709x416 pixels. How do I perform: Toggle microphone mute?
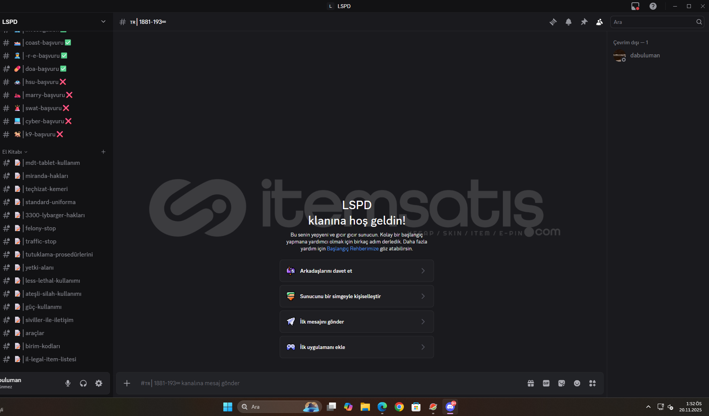tap(68, 383)
